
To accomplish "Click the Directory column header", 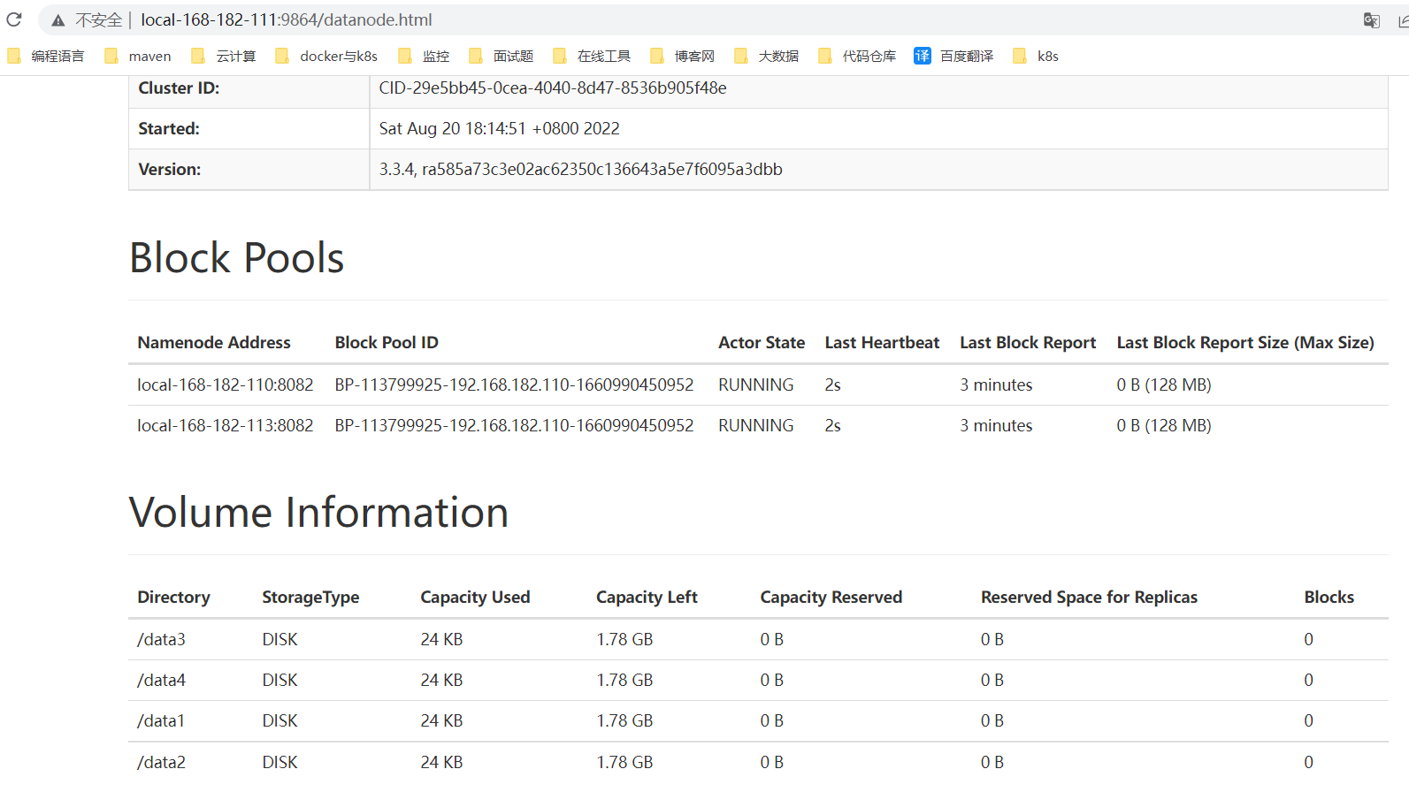I will (173, 597).
